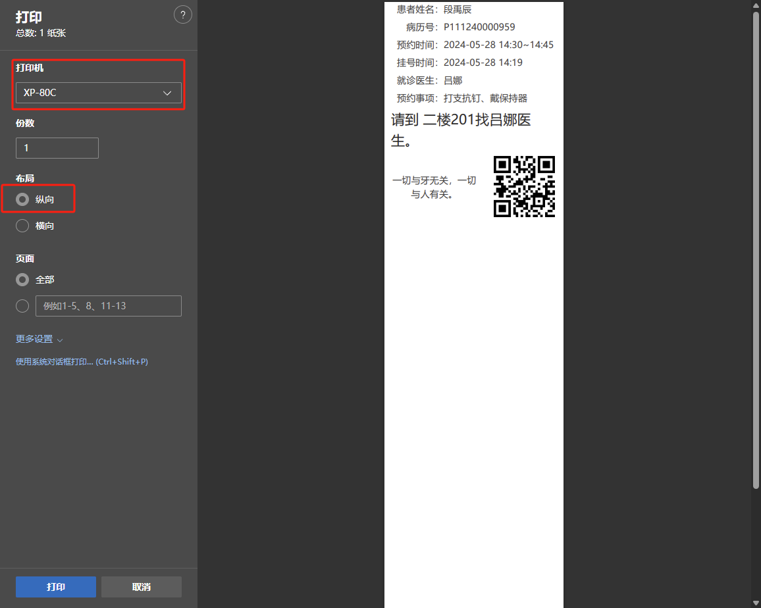Open the XP-80C printer dropdown
The image size is (761, 608).
point(99,93)
